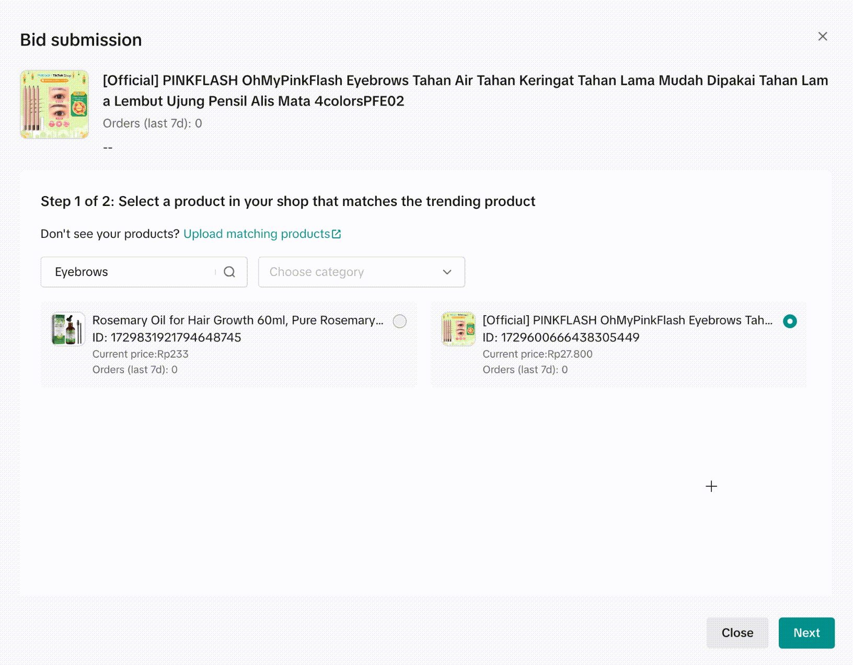Viewport: 853px width, 665px height.
Task: Click the Rosemary Oil product thumbnail
Action: [x=68, y=329]
